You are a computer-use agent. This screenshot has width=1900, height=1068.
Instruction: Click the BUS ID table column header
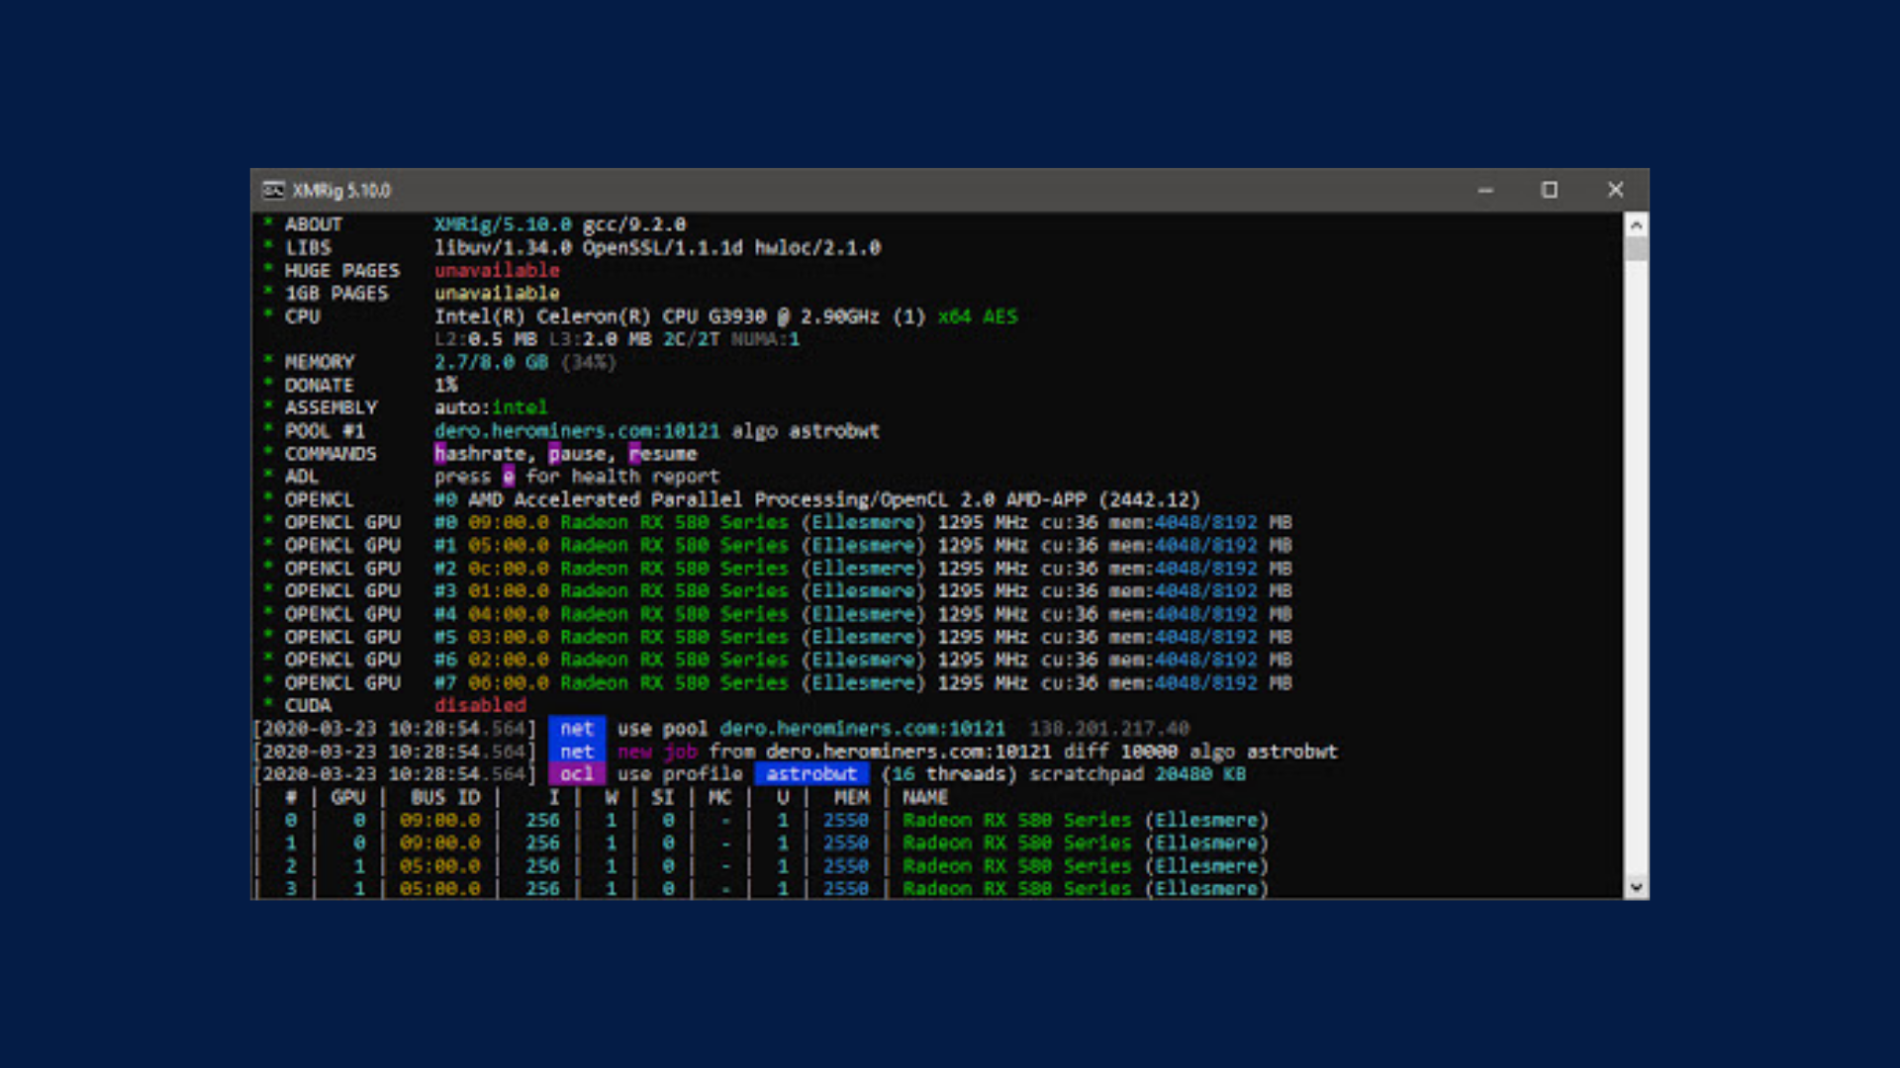pyautogui.click(x=445, y=797)
